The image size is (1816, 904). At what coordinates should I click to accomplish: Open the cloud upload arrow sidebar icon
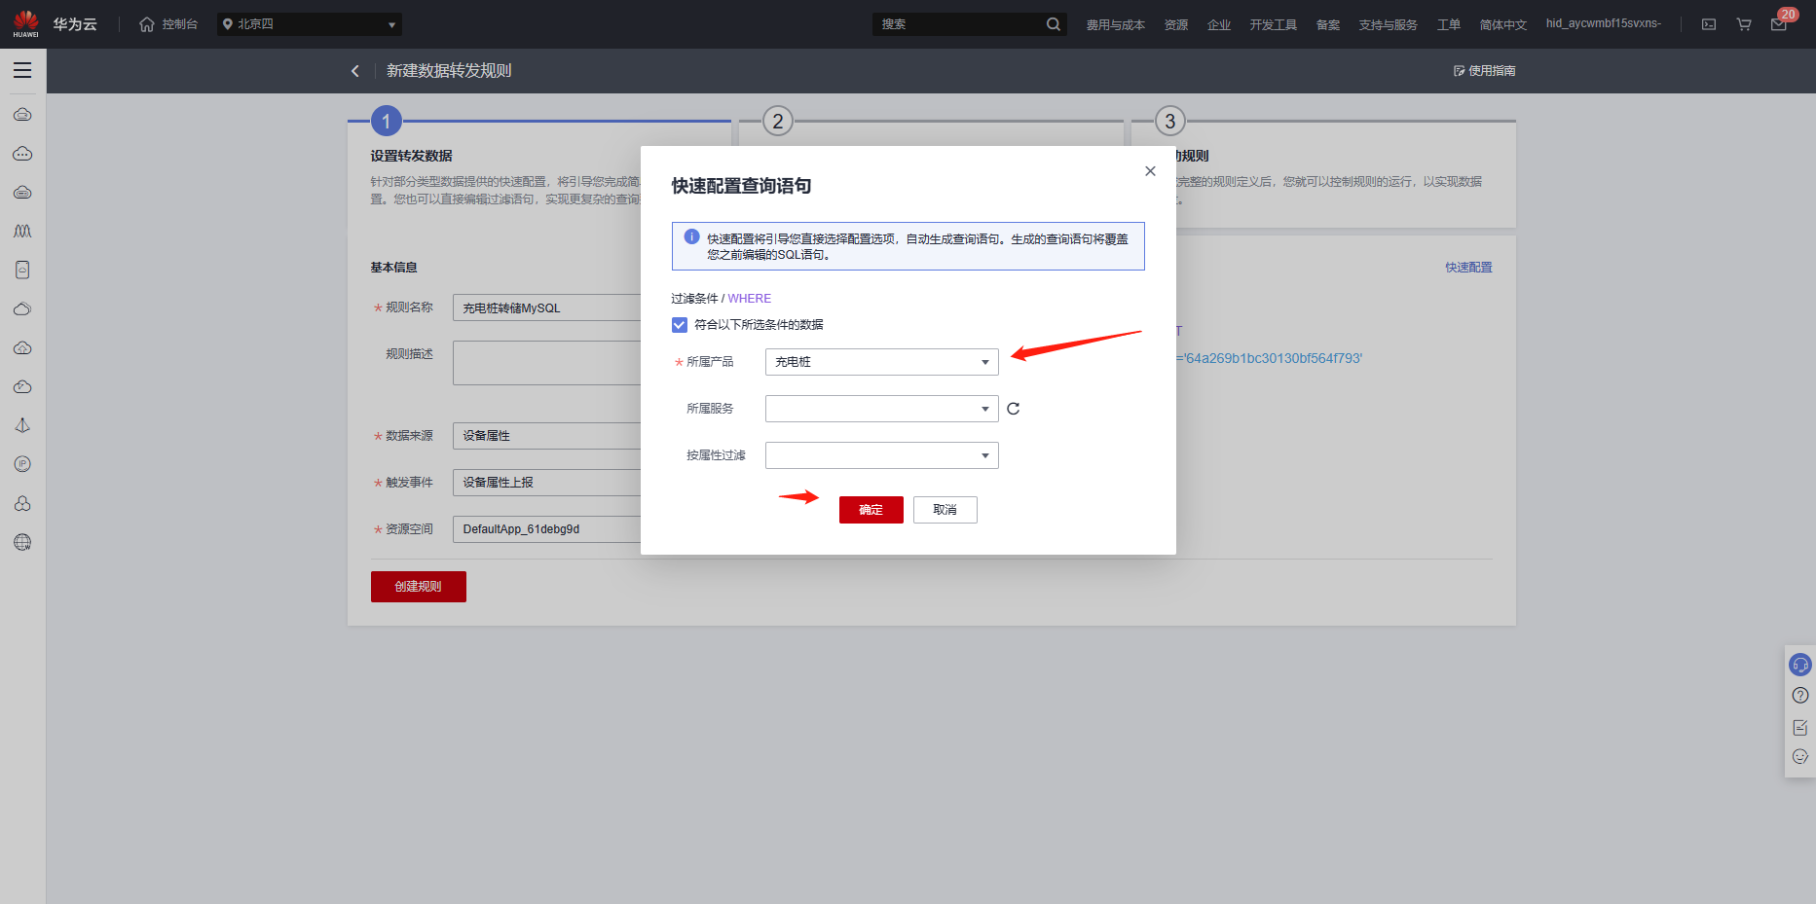pyautogui.click(x=22, y=348)
